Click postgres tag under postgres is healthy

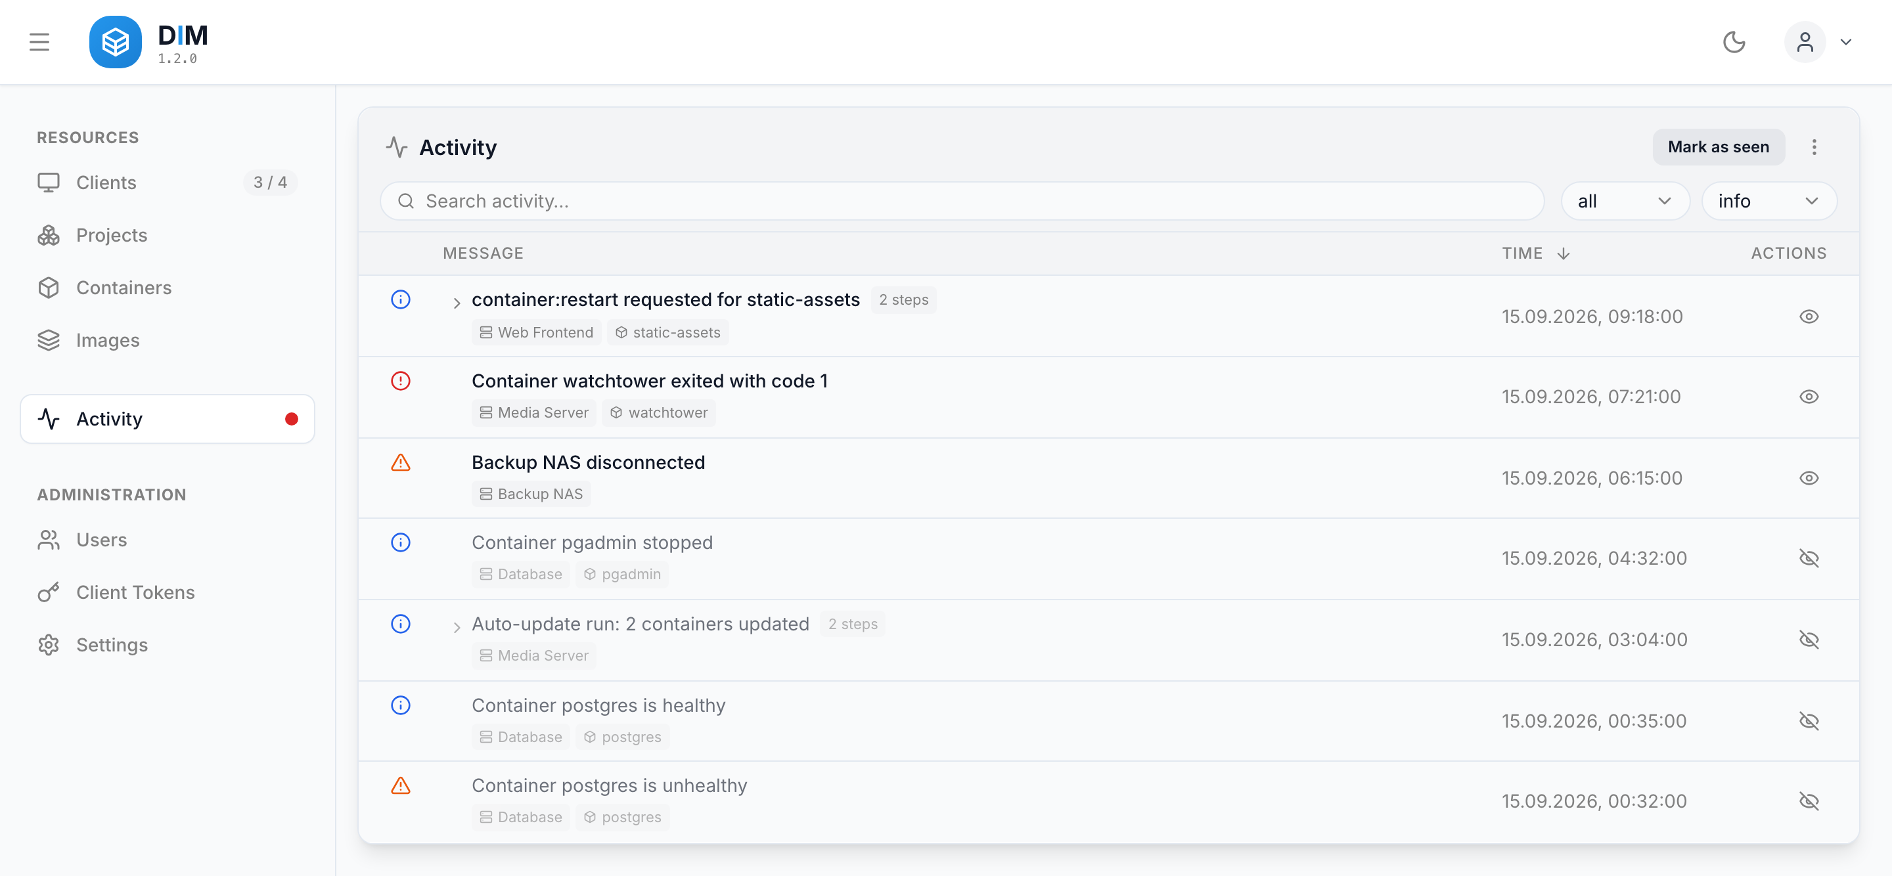[622, 737]
